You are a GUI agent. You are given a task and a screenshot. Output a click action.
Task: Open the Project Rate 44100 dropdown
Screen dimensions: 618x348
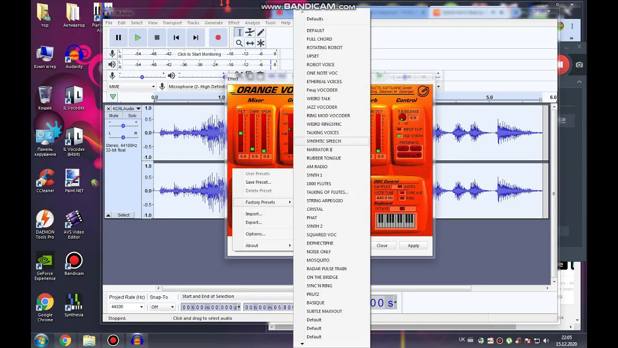pyautogui.click(x=127, y=307)
